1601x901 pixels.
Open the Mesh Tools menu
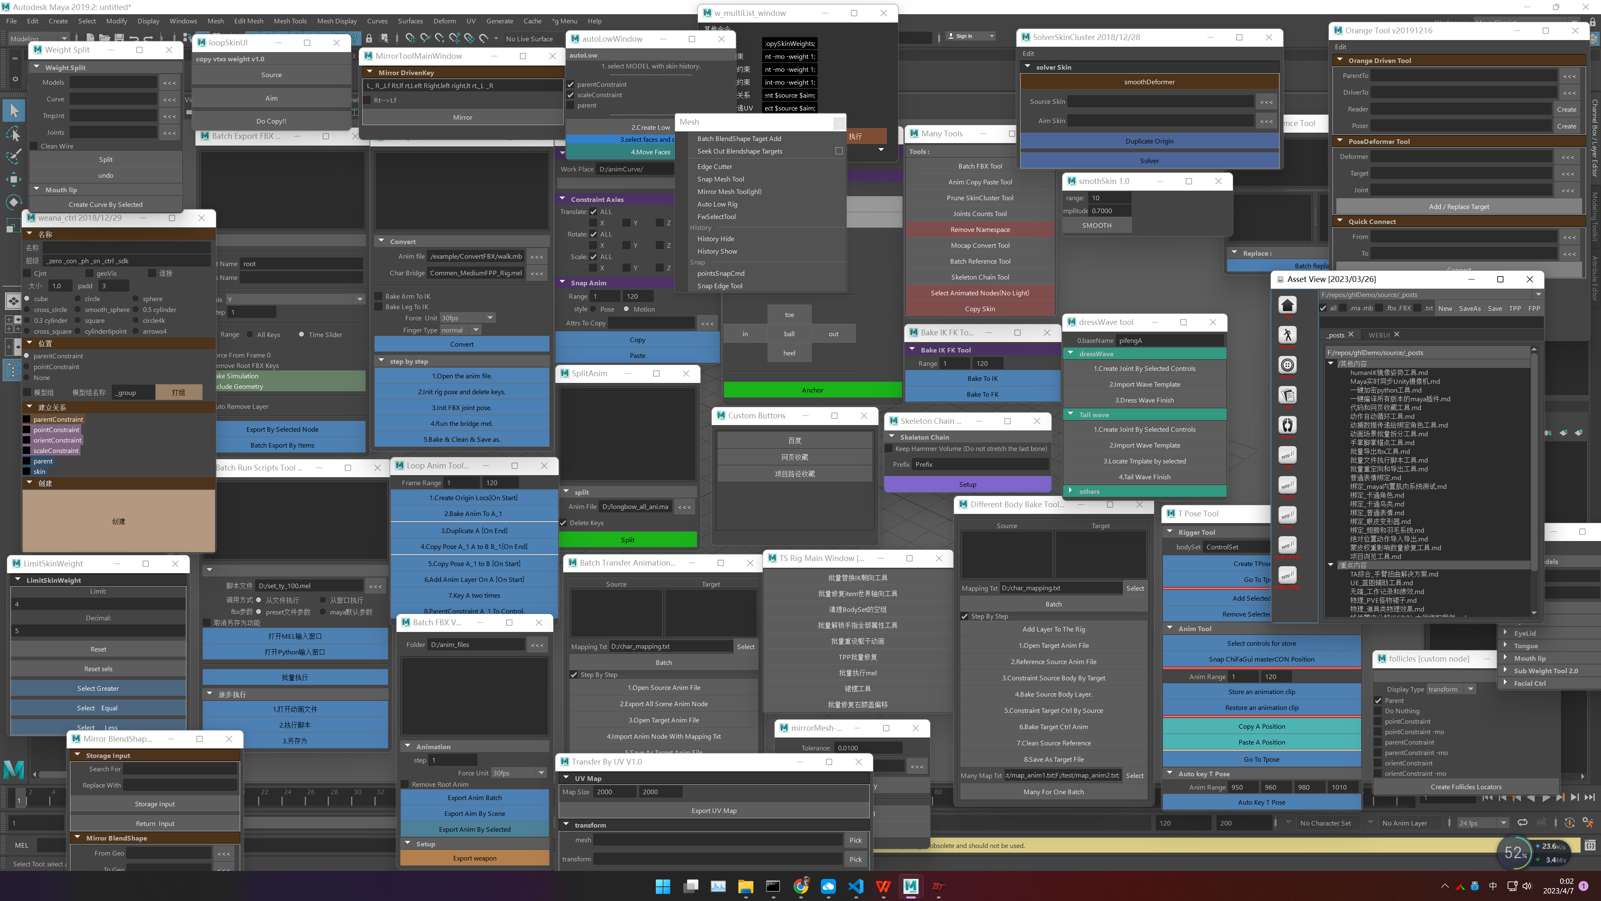(290, 21)
